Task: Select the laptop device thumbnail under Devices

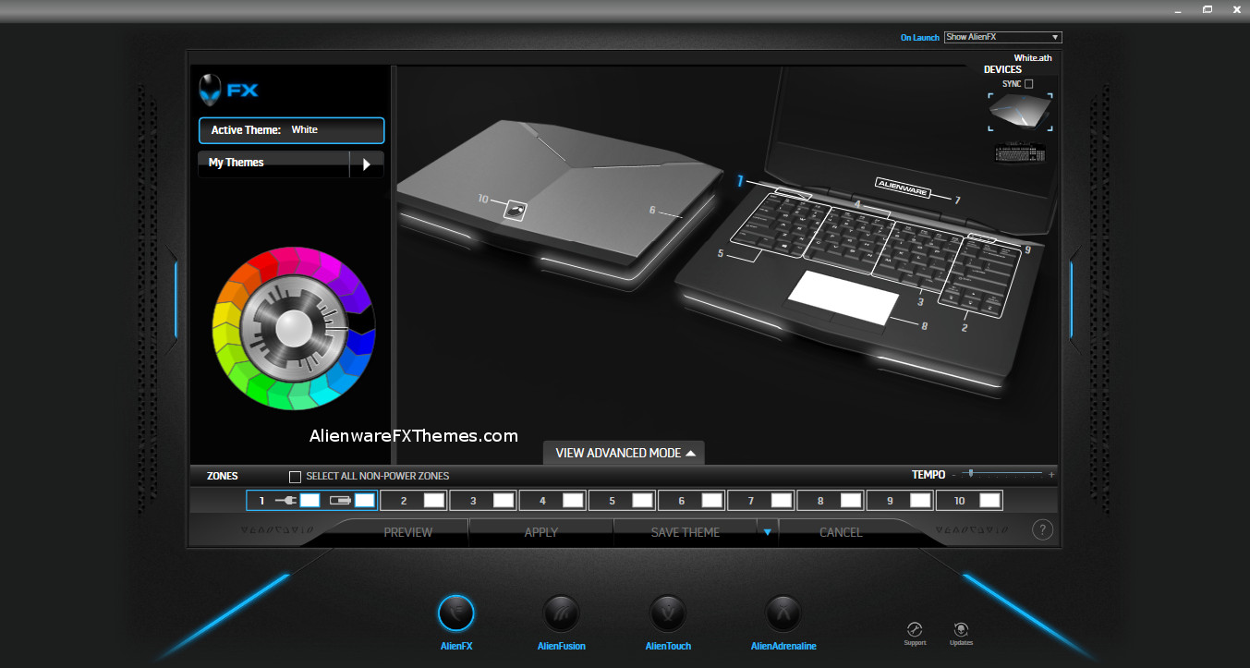Action: tap(1020, 113)
